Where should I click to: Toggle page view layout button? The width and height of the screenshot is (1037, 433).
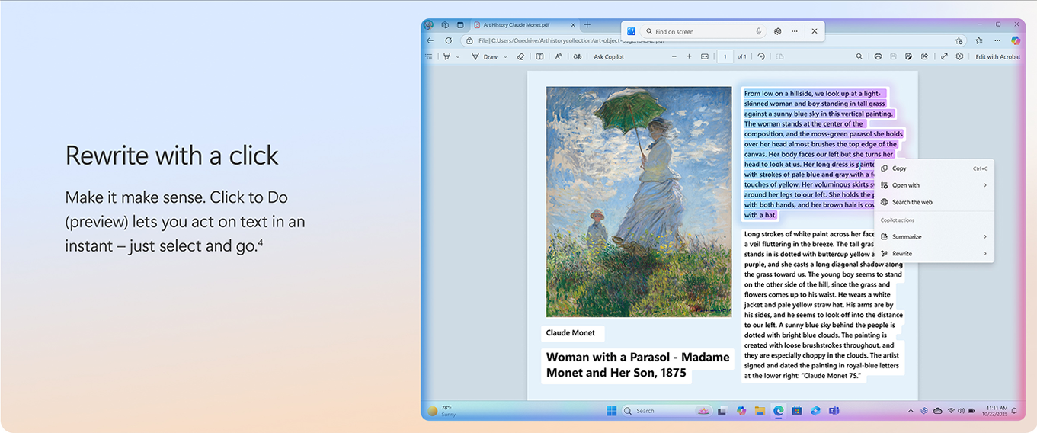coord(539,56)
